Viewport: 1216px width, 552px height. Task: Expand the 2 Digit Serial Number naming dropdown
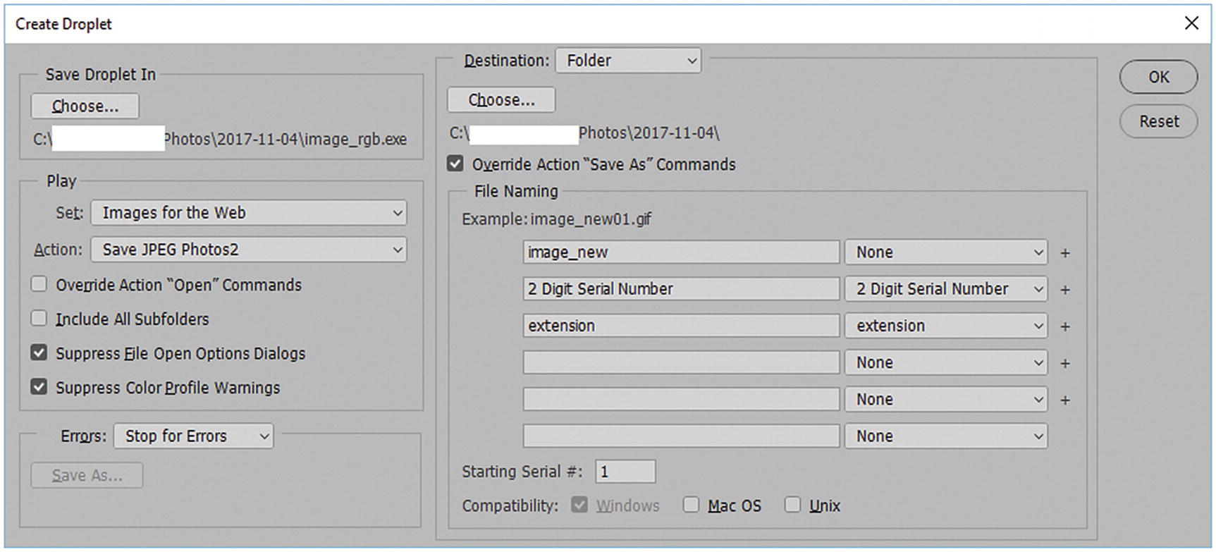click(x=946, y=289)
